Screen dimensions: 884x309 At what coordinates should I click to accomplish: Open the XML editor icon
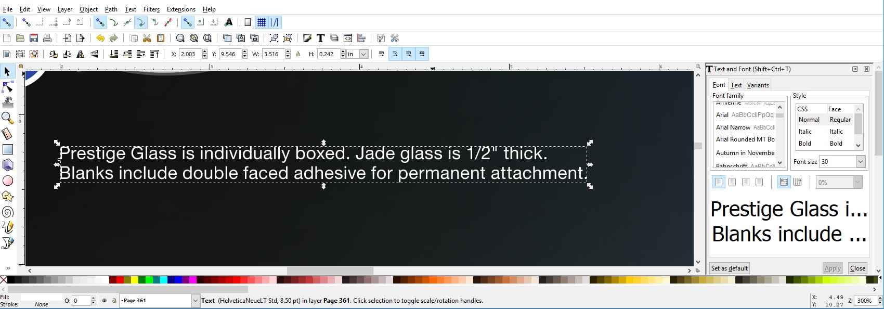(x=348, y=38)
